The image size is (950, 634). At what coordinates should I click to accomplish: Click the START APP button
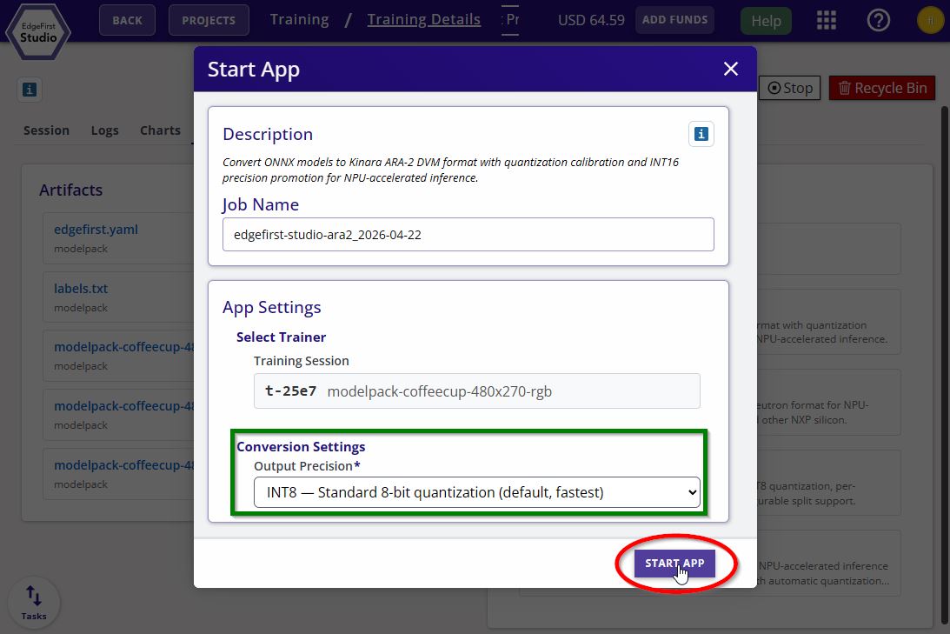click(674, 563)
